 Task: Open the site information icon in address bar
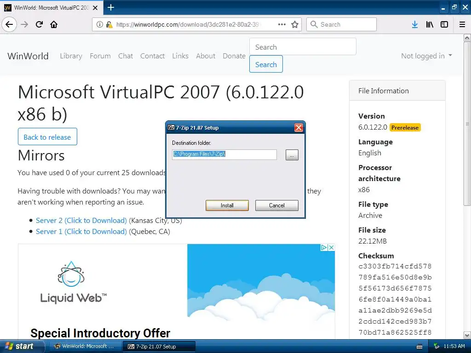(x=100, y=24)
